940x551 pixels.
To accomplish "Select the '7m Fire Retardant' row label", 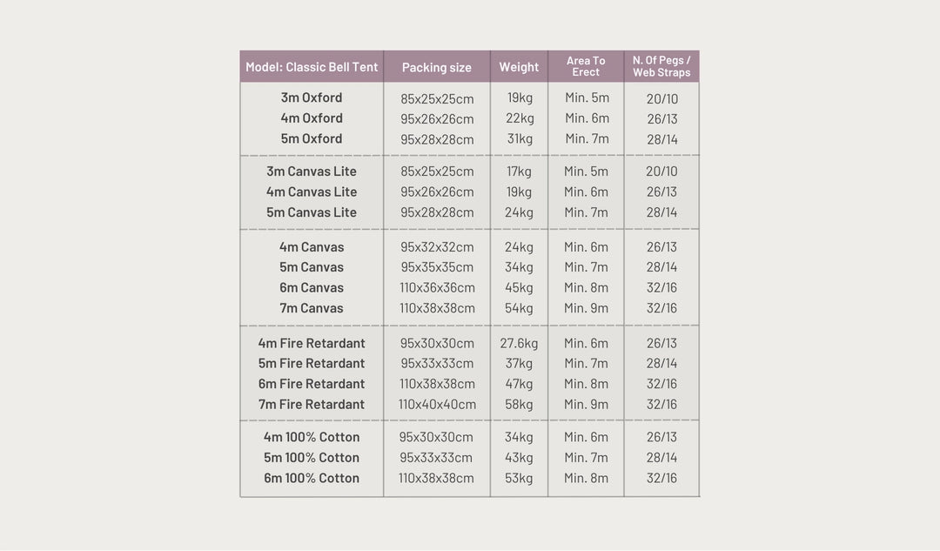I will [312, 404].
